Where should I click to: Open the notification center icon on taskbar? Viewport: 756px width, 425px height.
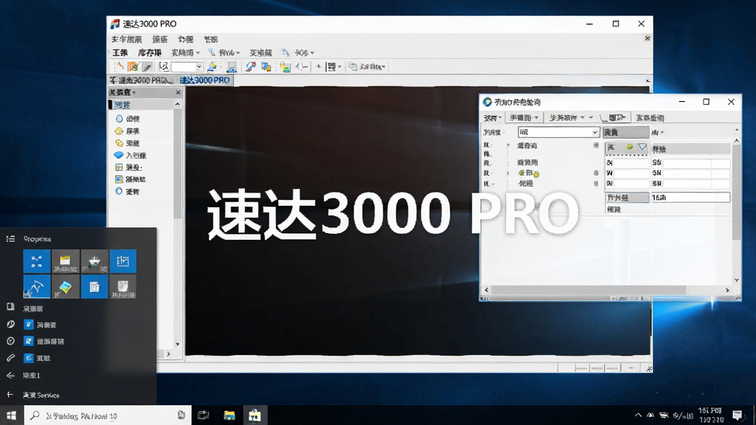tap(738, 415)
